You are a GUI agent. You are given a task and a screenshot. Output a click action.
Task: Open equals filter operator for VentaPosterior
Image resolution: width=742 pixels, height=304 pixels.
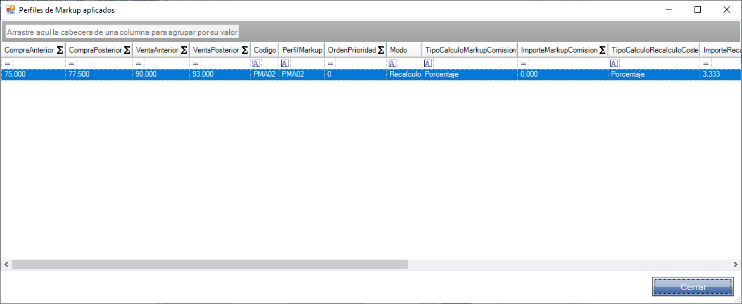196,63
